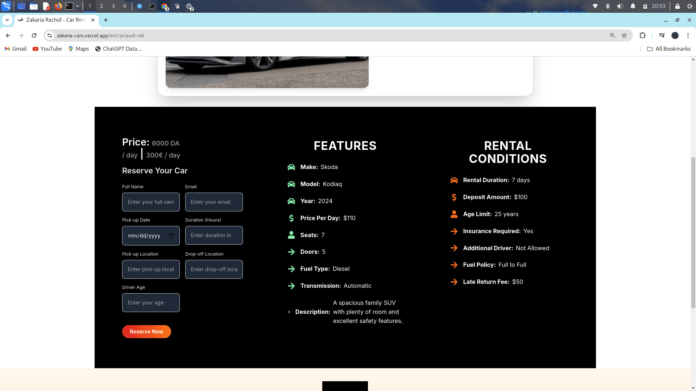The width and height of the screenshot is (696, 391).
Task: Select the Zakaria Rachid - Car Rental tab
Action: pos(56,20)
